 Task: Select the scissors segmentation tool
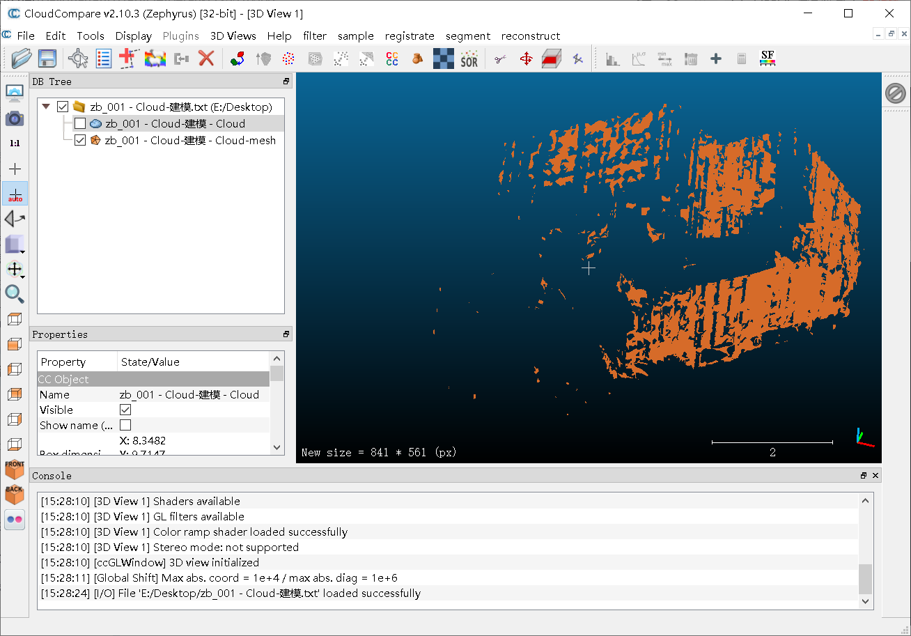[x=499, y=59]
